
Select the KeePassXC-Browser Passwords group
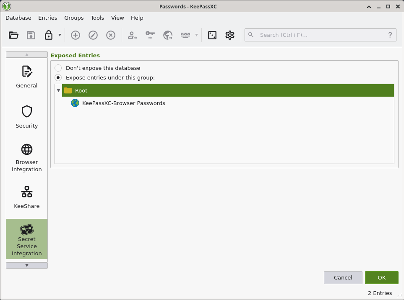(123, 103)
